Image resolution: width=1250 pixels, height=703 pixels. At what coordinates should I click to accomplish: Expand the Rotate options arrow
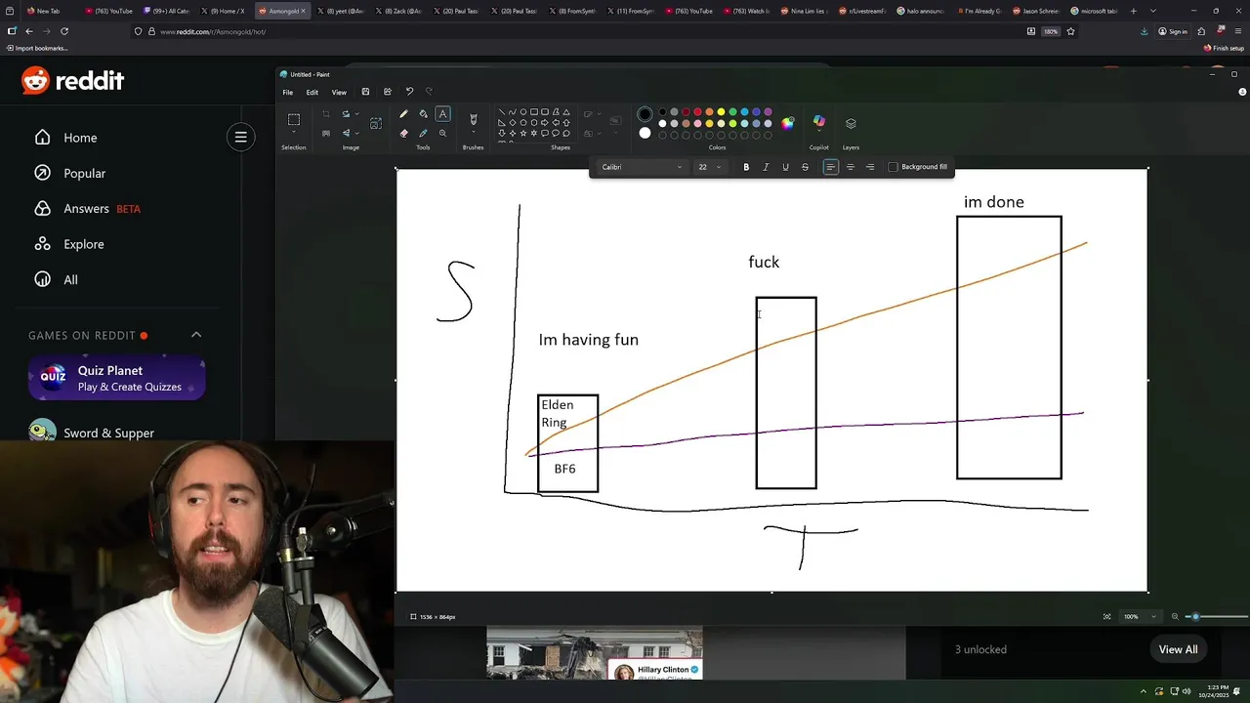(356, 114)
